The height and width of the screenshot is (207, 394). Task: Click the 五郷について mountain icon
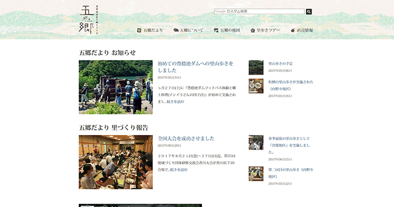tap(176, 30)
